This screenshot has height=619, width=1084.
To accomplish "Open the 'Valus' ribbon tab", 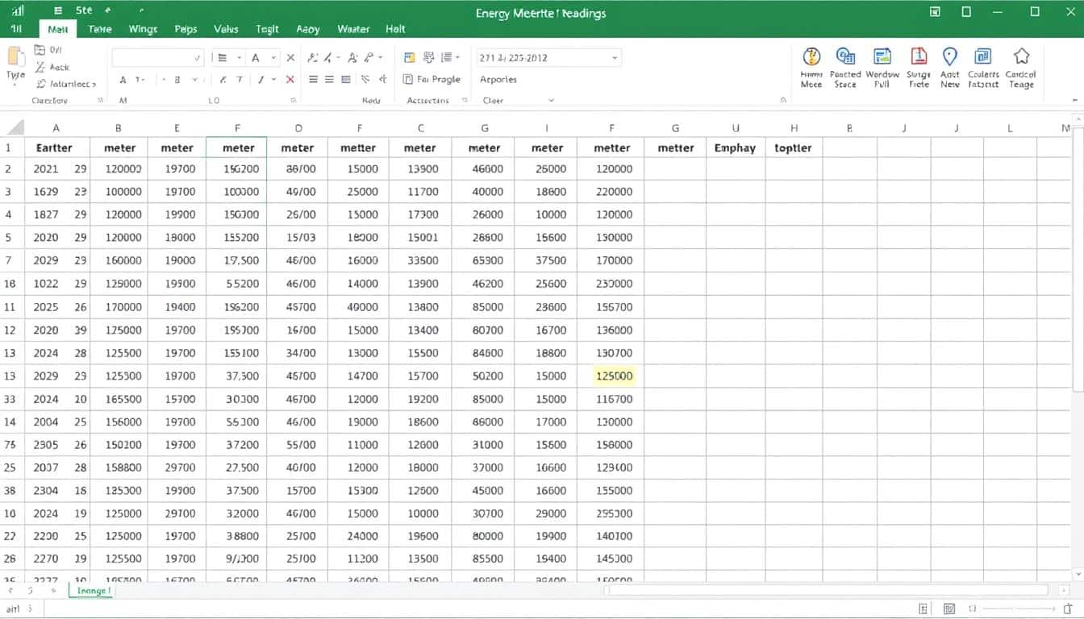I will click(x=226, y=29).
